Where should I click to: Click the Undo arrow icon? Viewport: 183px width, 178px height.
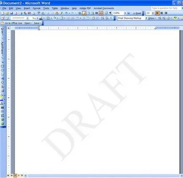click(x=66, y=13)
